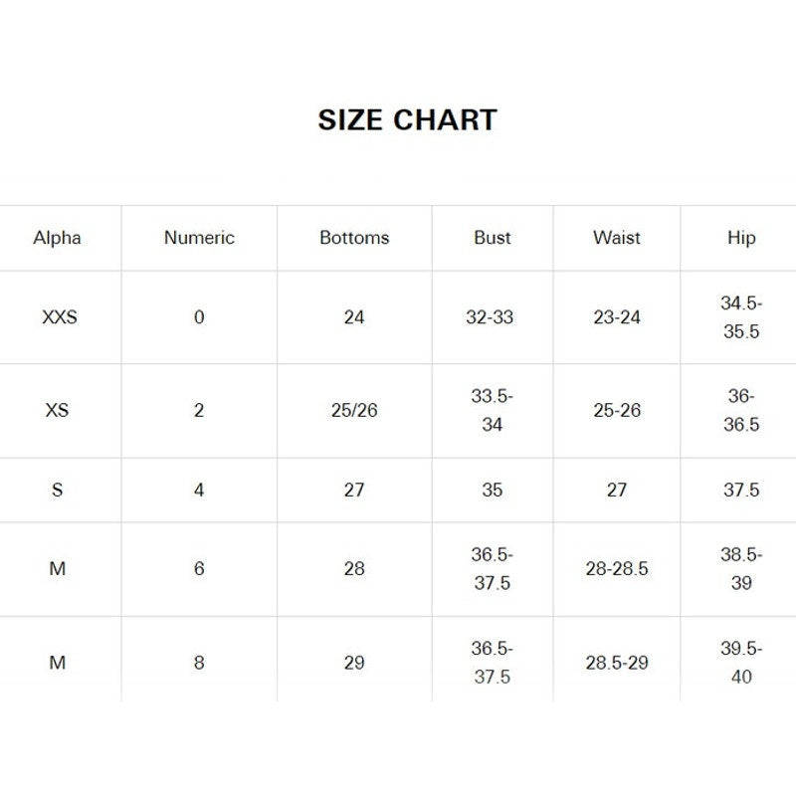The height and width of the screenshot is (796, 796).
Task: Click the 25/26 bottoms cell
Action: [354, 410]
